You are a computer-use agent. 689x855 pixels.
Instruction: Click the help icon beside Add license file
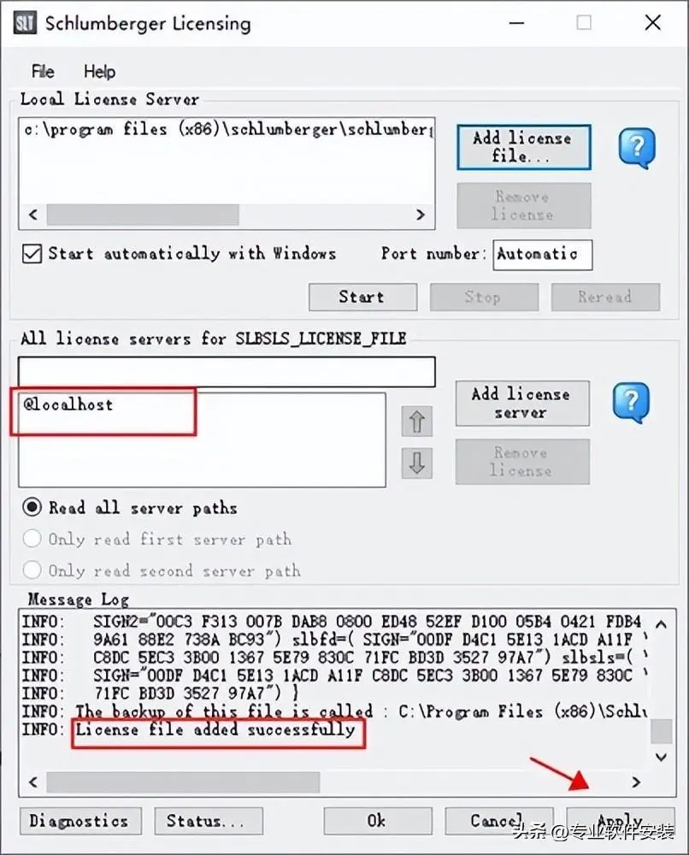[637, 148]
